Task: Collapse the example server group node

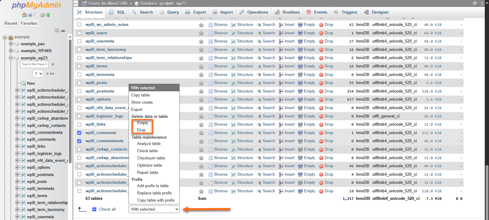Action: click(x=5, y=37)
